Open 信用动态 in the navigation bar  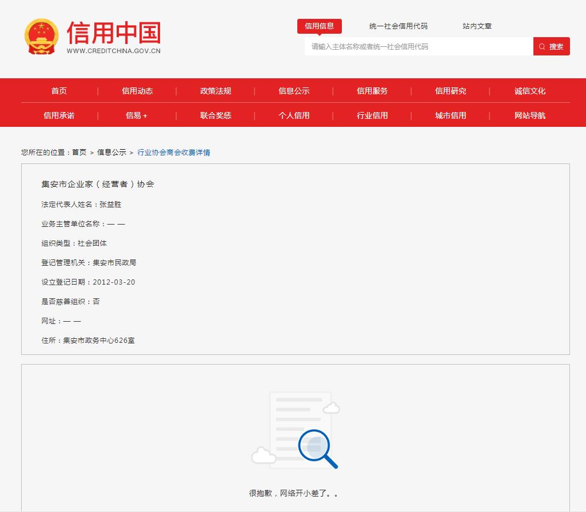point(137,91)
